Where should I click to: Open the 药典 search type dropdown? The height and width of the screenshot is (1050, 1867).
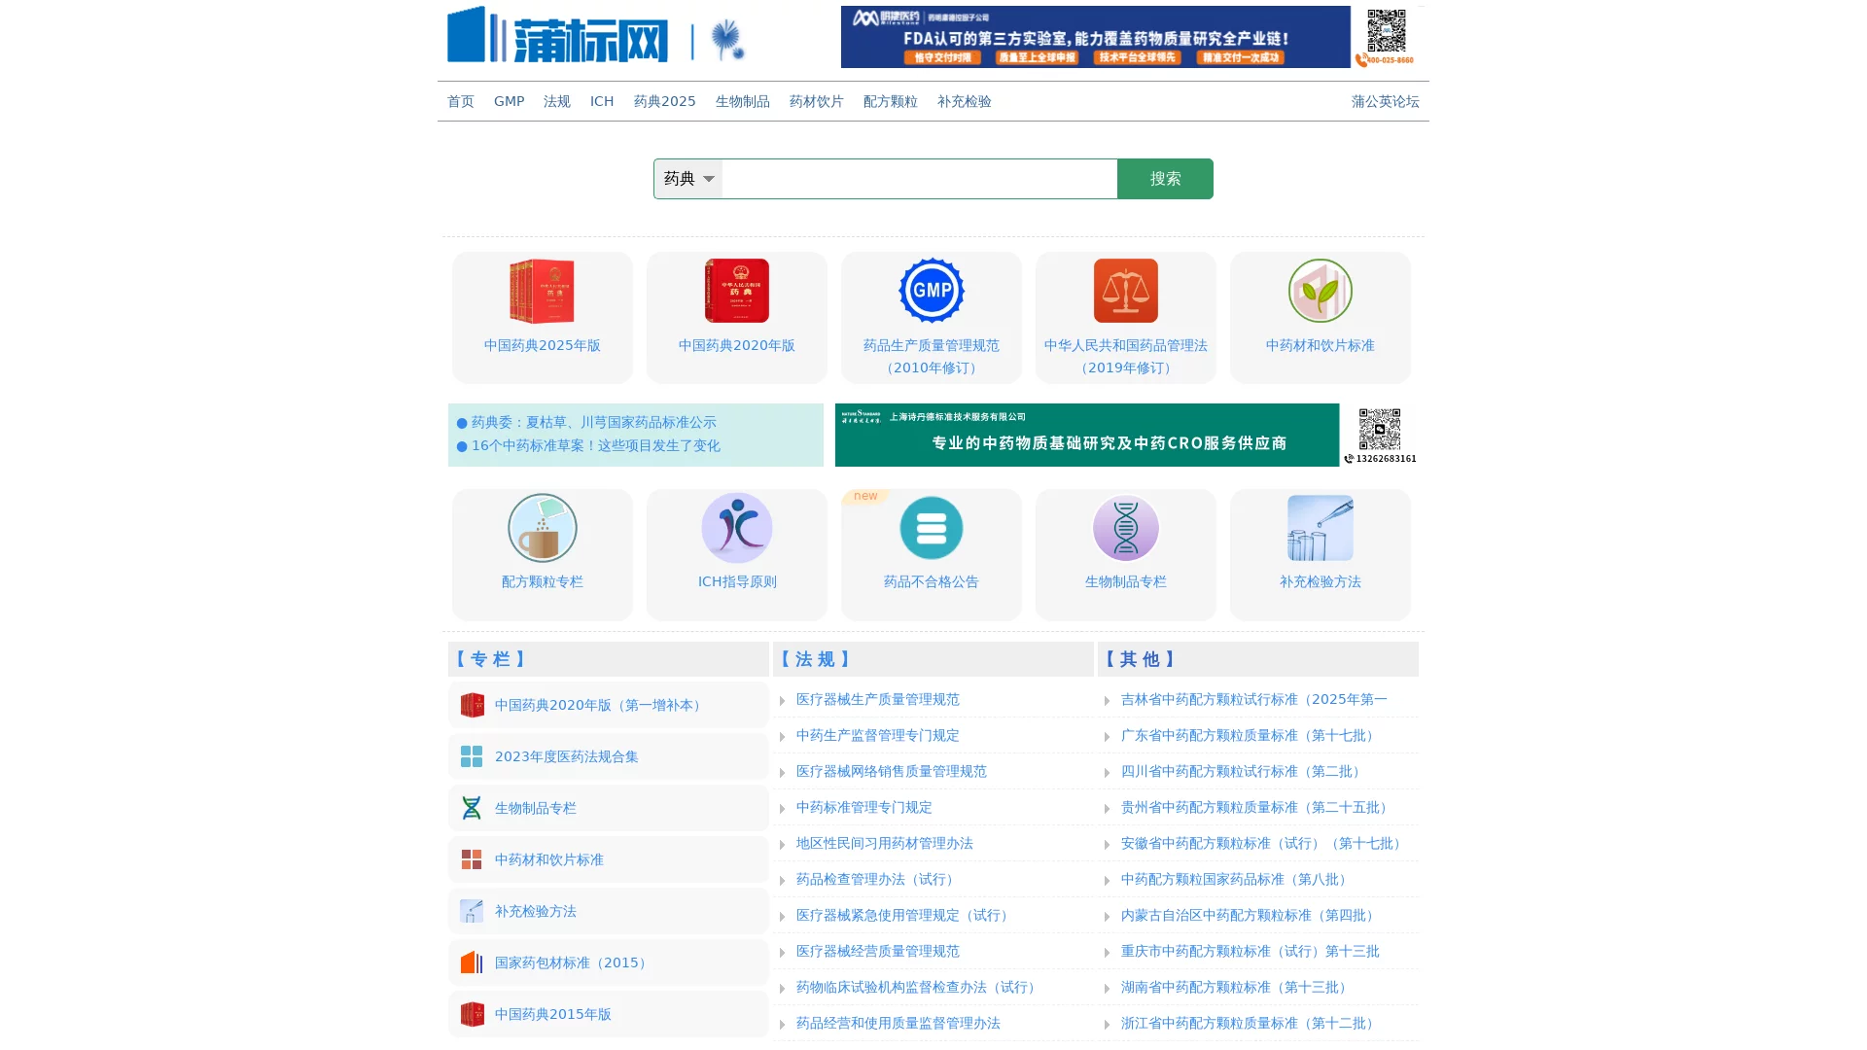[x=687, y=179]
